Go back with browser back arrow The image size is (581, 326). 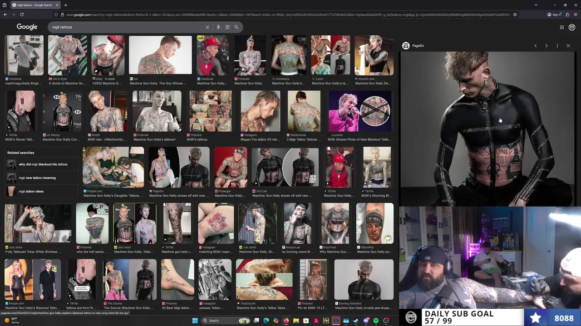pyautogui.click(x=5, y=14)
